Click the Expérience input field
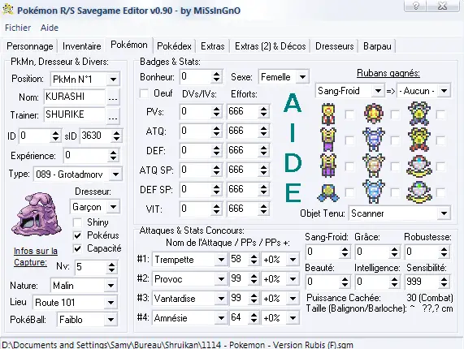The width and height of the screenshot is (464, 349). [85, 156]
